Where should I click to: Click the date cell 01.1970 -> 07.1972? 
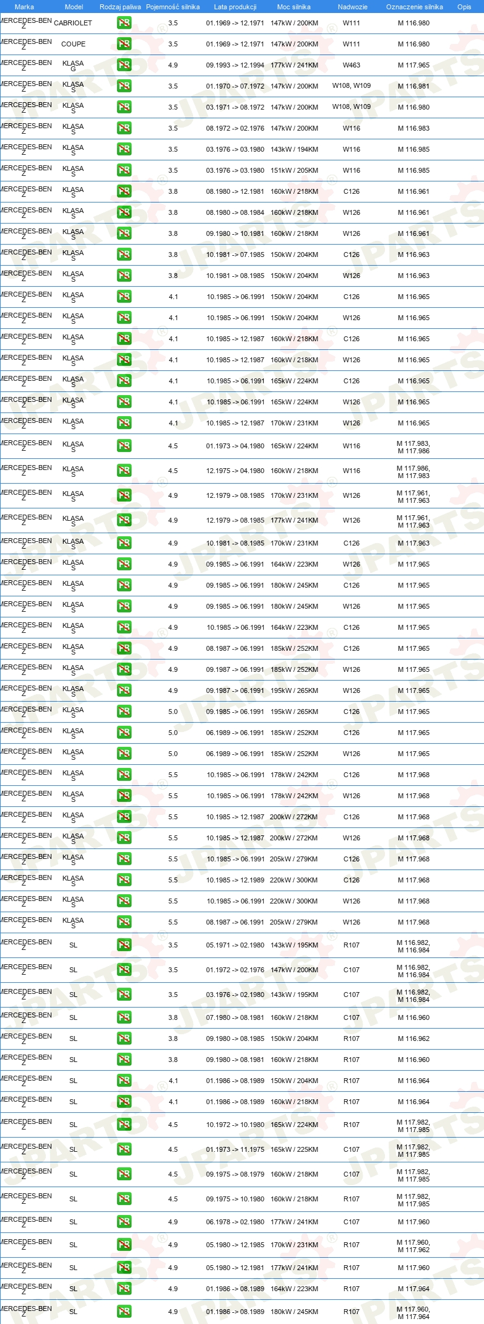point(235,86)
